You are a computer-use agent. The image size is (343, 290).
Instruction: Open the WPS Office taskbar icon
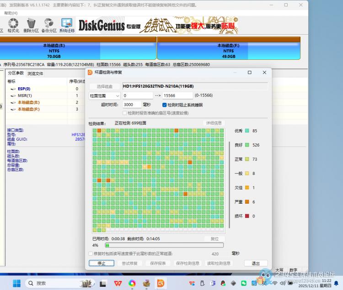point(118,283)
